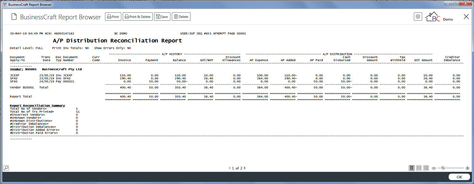Click the 'A/P DISTRIBUTION' section label

pyautogui.click(x=337, y=54)
